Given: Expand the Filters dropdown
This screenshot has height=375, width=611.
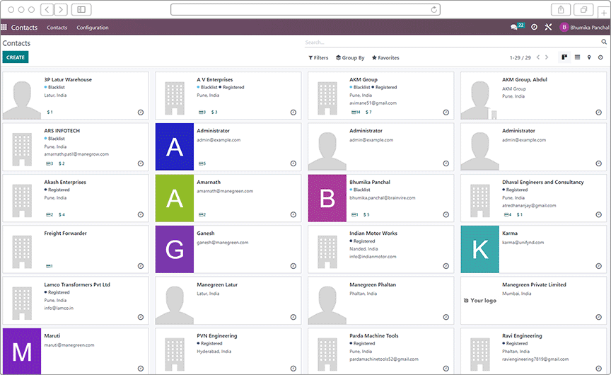Looking at the screenshot, I should click(x=318, y=58).
